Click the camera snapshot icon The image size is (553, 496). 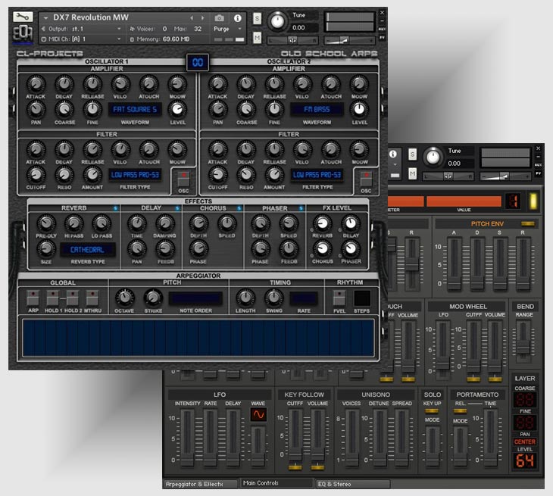[x=220, y=17]
